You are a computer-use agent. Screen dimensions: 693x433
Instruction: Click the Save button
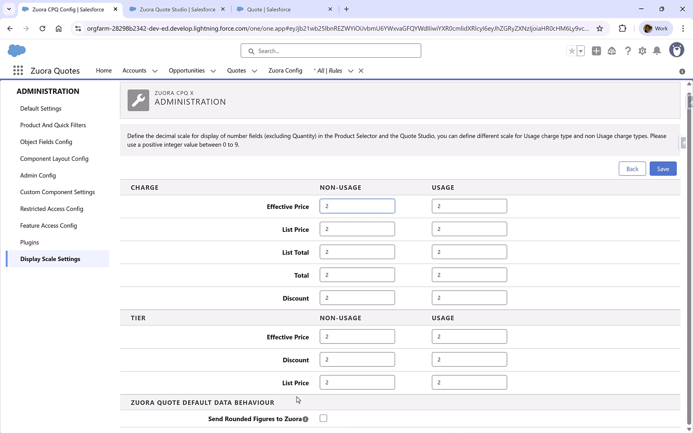coord(663,168)
